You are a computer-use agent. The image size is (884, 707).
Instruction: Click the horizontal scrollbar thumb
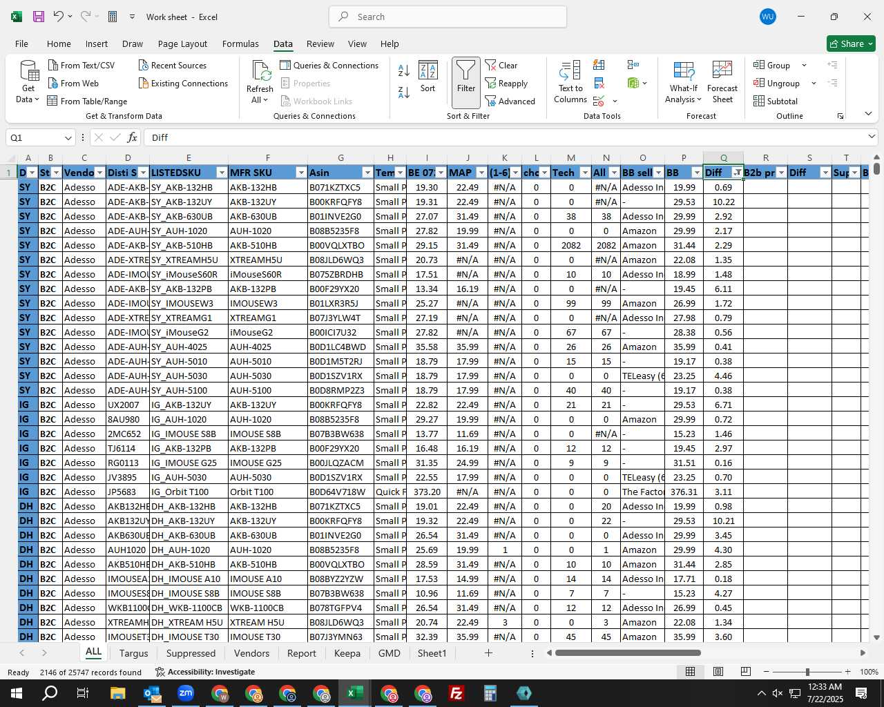(x=628, y=653)
